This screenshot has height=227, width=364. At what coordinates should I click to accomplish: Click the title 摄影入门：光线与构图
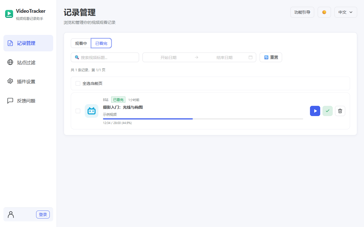123,107
